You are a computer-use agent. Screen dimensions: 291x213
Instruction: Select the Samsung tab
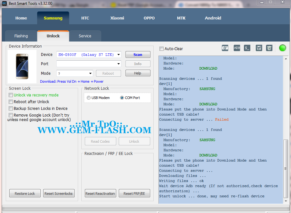click(53, 18)
